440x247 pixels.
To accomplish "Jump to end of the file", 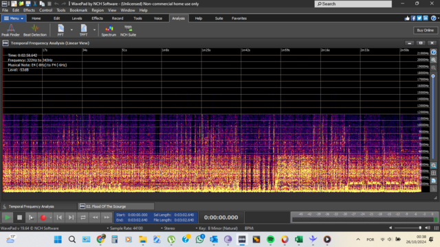I will pyautogui.click(x=71, y=217).
